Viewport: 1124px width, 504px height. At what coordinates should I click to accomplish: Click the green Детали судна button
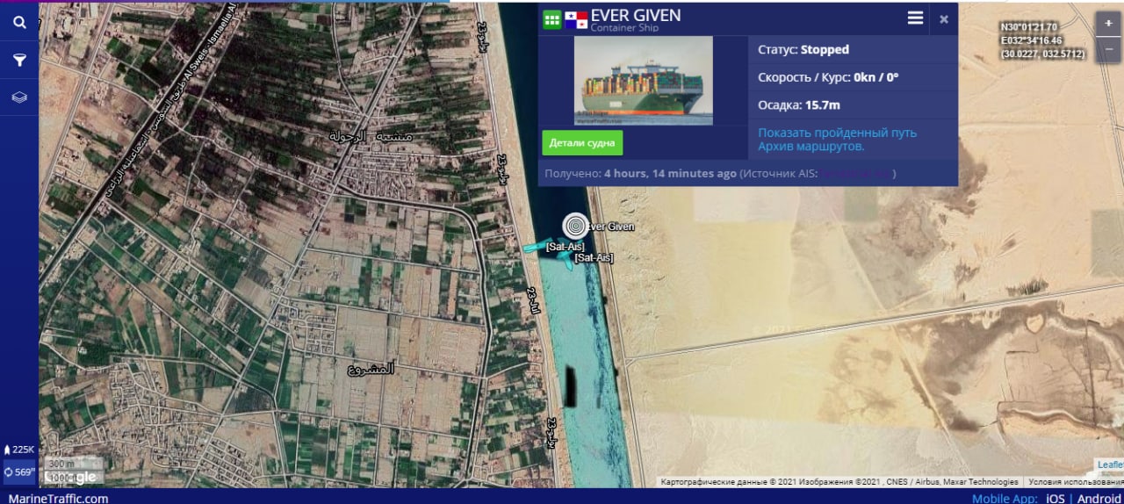point(582,142)
